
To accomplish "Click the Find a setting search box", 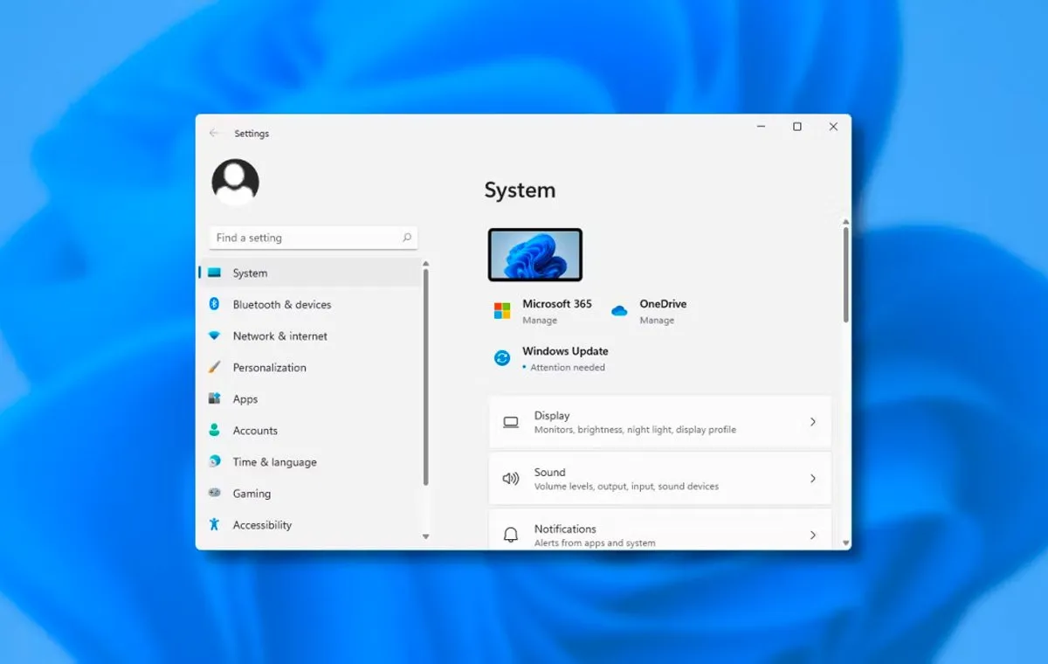I will tap(306, 238).
